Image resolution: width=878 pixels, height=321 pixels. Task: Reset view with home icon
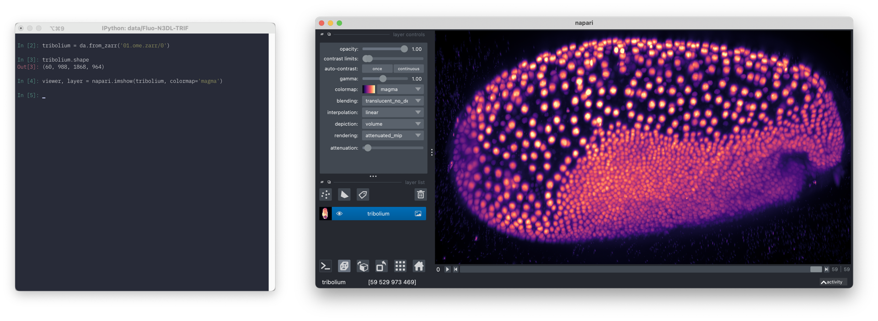419,266
